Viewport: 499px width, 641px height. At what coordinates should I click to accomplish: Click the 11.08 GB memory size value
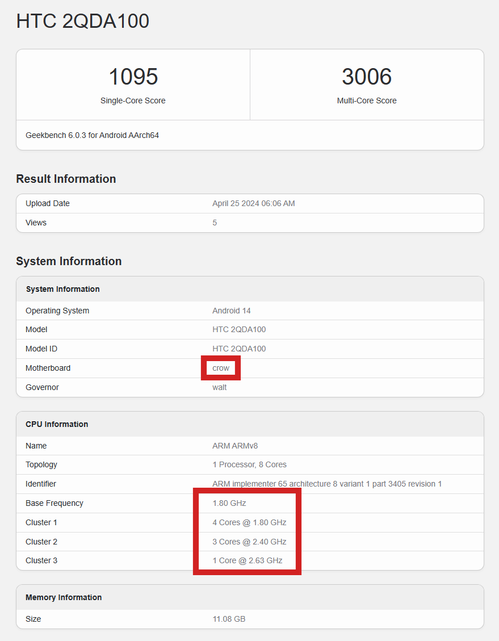(229, 619)
